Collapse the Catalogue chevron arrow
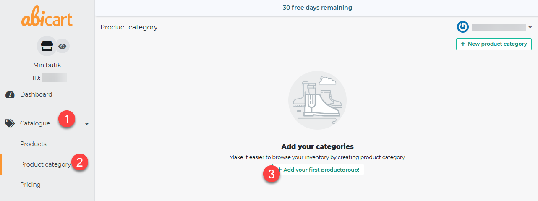 87,124
